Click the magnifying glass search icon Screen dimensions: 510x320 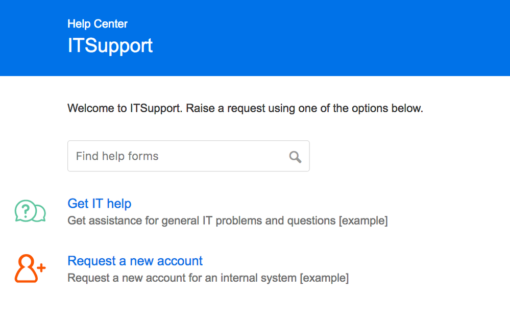pos(295,157)
